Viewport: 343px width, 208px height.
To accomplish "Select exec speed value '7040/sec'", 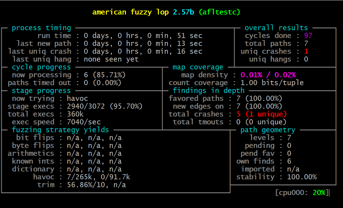I will tap(84, 122).
